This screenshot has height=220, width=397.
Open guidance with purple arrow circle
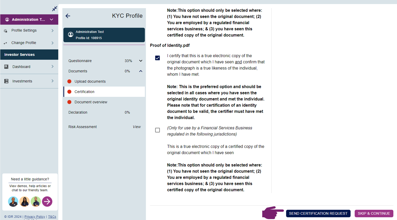pyautogui.click(x=47, y=201)
